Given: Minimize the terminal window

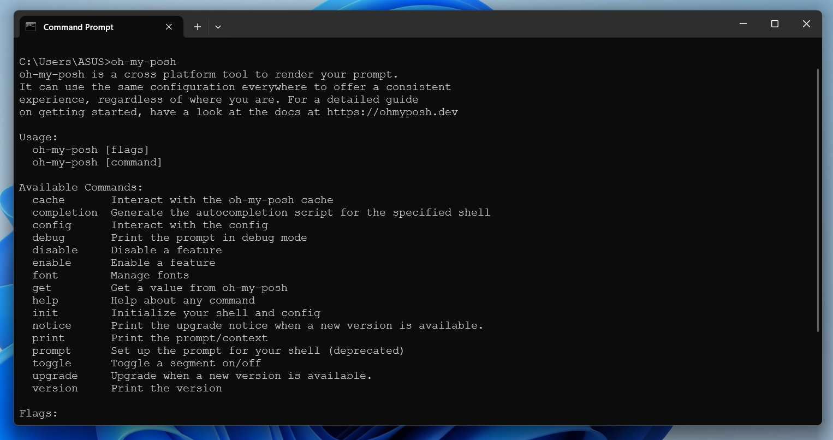Looking at the screenshot, I should pyautogui.click(x=743, y=24).
